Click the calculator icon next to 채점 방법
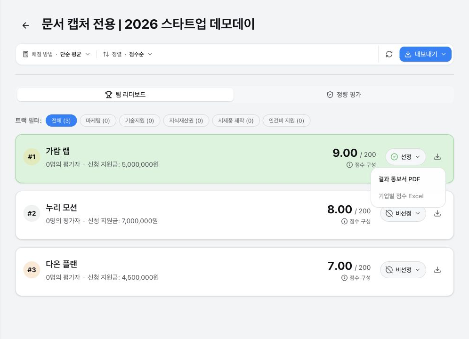The image size is (469, 339). (26, 54)
